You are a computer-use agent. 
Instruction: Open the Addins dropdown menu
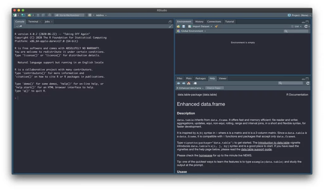[x=101, y=15]
